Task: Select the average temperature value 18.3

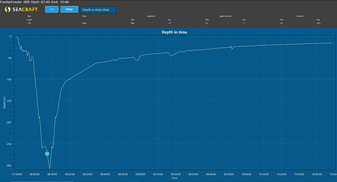Action: point(319,23)
